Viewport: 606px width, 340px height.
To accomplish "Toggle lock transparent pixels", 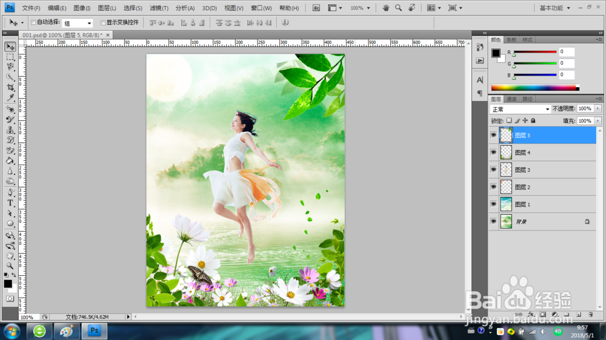I will pyautogui.click(x=509, y=121).
